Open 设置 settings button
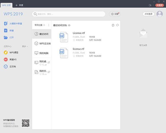This screenshot has height=133, width=166. (115, 14)
